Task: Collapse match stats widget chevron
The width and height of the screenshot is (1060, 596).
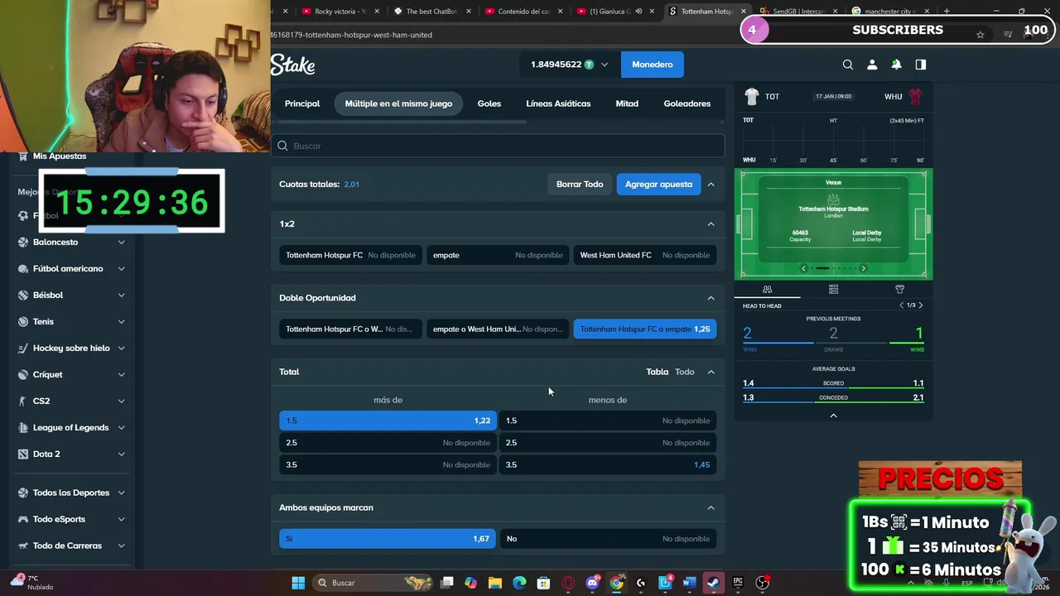Action: point(833,416)
